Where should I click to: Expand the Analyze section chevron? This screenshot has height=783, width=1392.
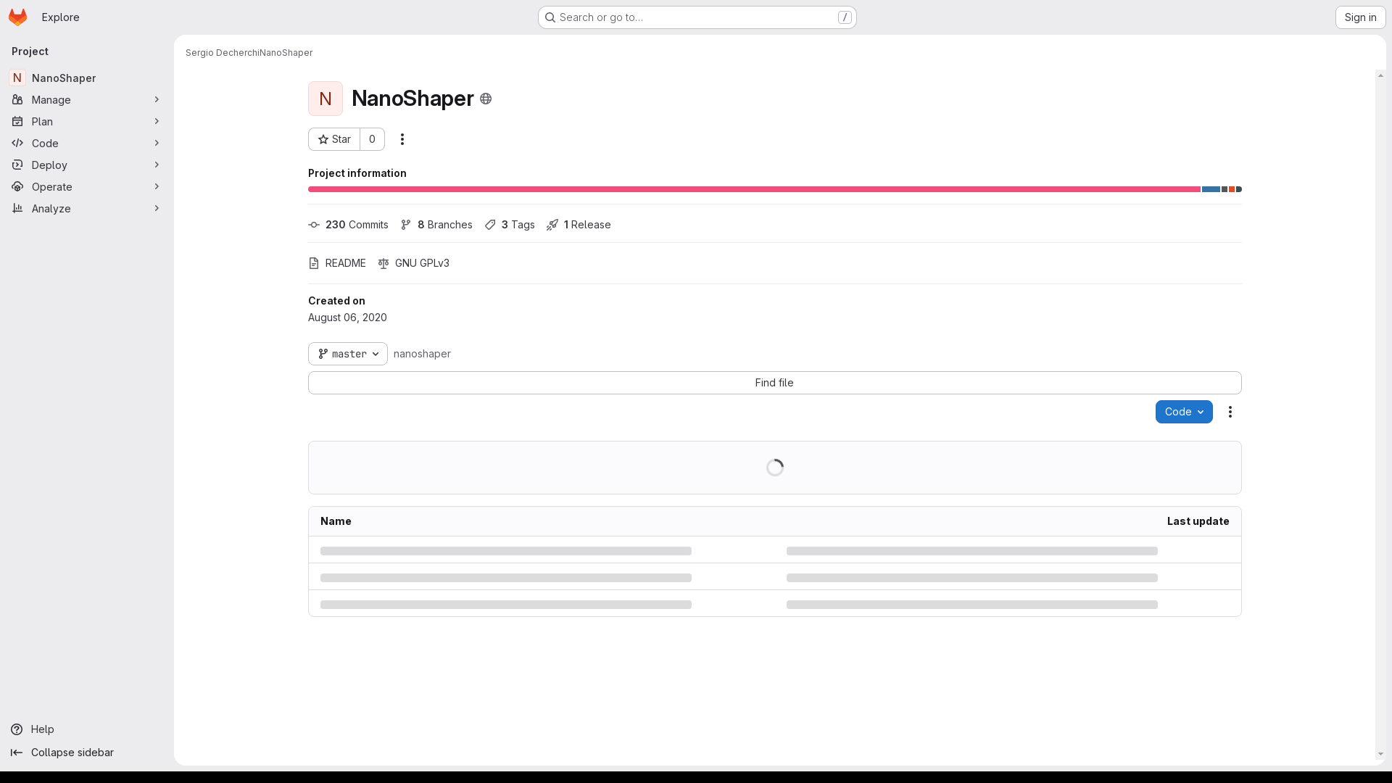(157, 208)
